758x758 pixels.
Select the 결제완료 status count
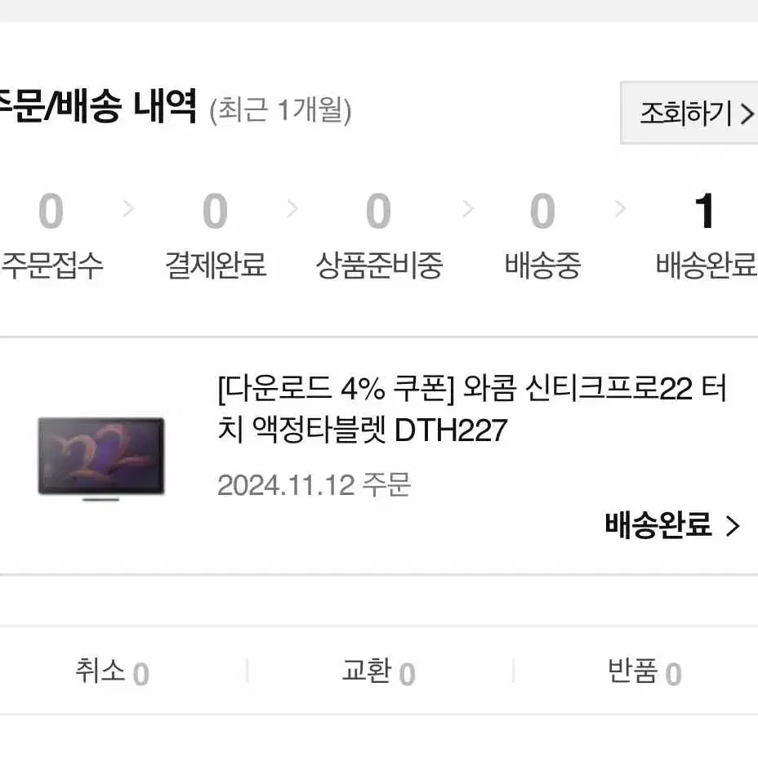click(216, 235)
